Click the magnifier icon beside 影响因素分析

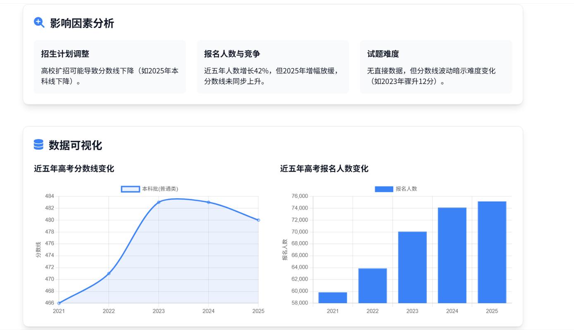pyautogui.click(x=38, y=23)
